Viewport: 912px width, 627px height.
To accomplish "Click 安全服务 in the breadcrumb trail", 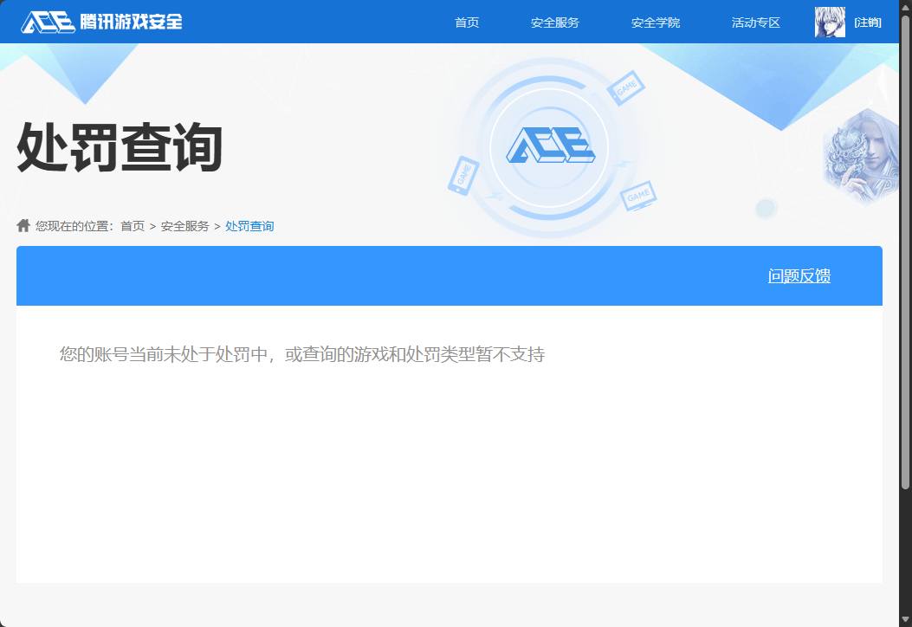I will click(184, 225).
